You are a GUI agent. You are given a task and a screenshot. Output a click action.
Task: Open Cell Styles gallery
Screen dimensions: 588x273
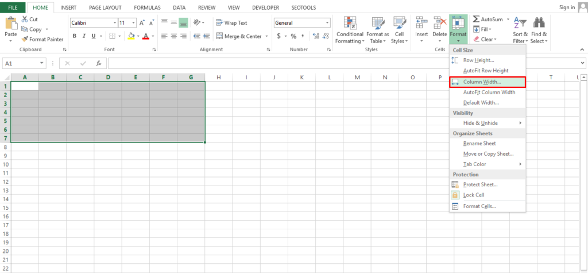pyautogui.click(x=400, y=30)
